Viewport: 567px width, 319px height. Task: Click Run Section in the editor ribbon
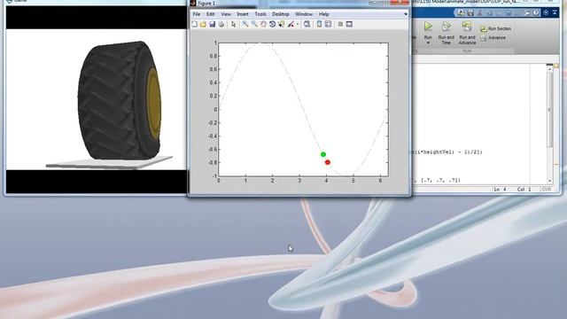click(496, 28)
